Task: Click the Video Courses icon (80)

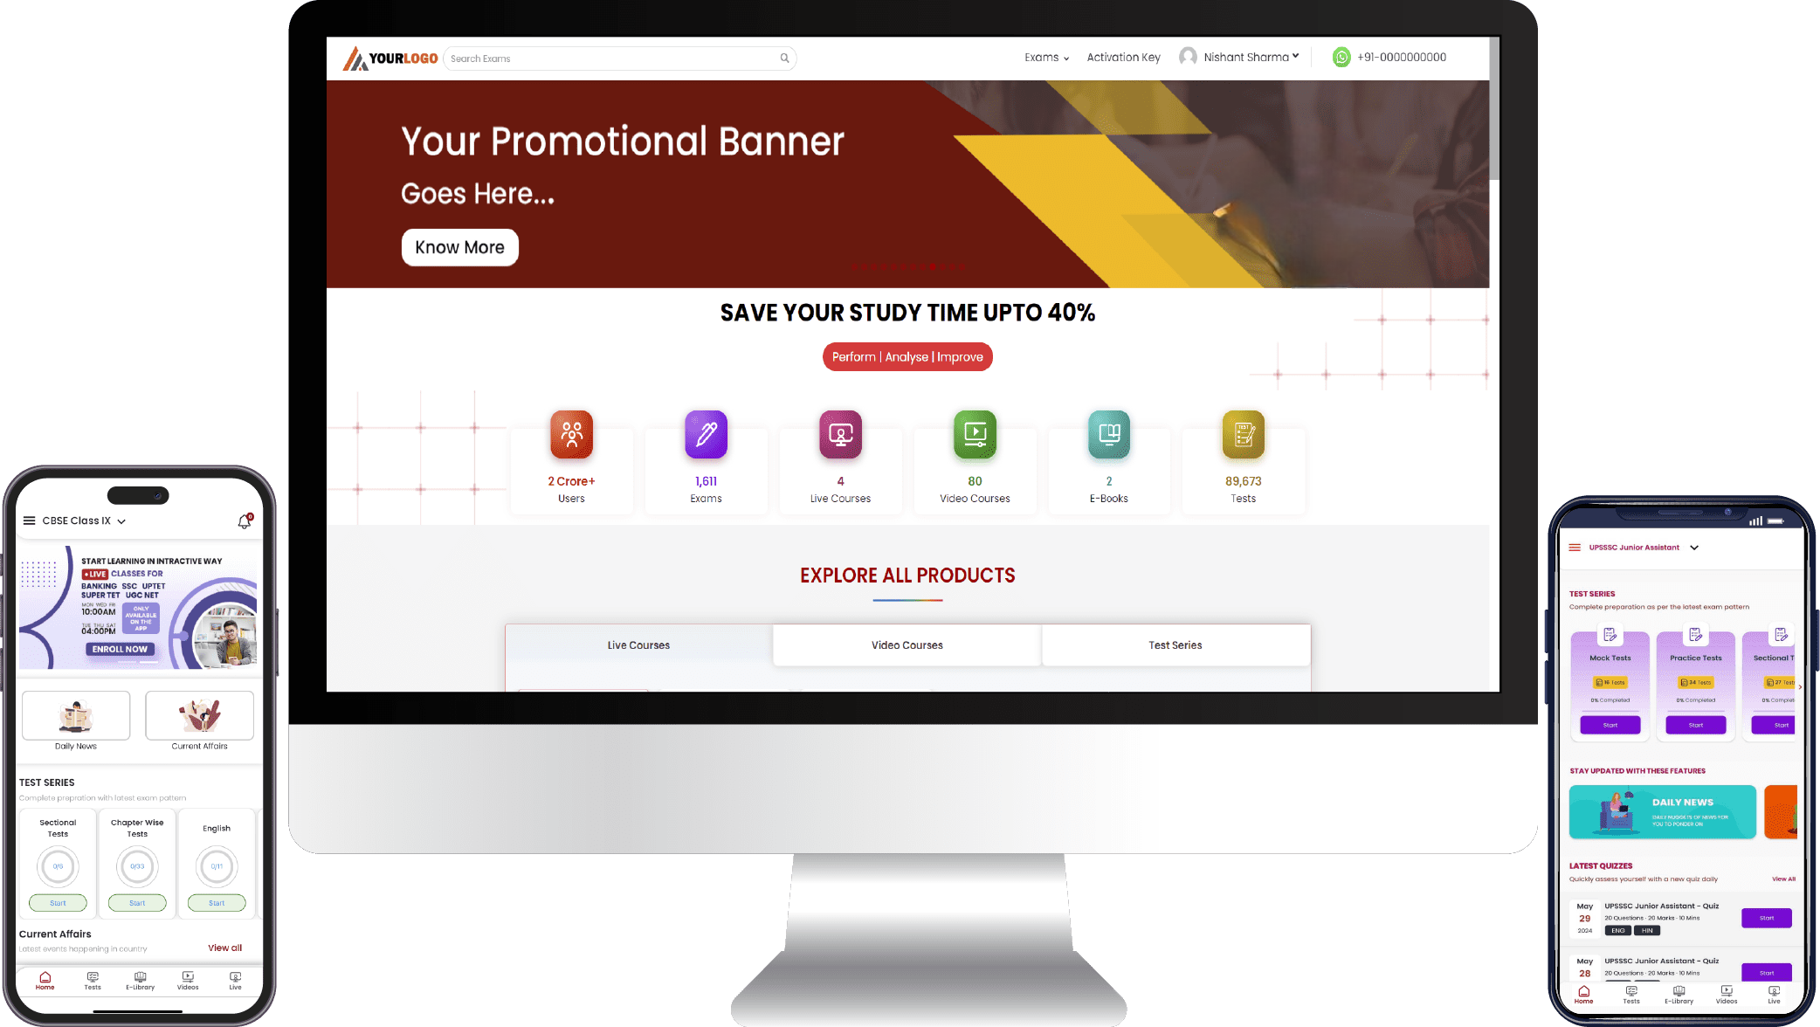Action: coord(975,433)
